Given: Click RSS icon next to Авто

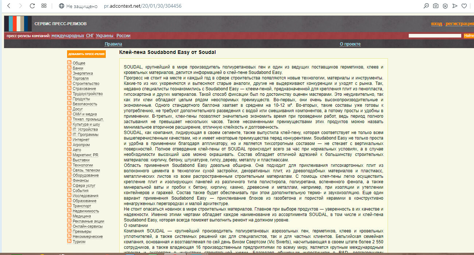Looking at the screenshot, I should click(x=69, y=150).
